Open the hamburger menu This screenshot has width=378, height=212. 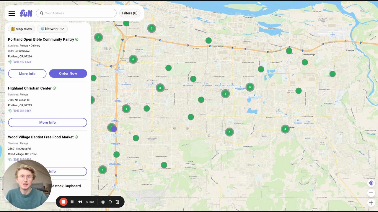point(12,13)
